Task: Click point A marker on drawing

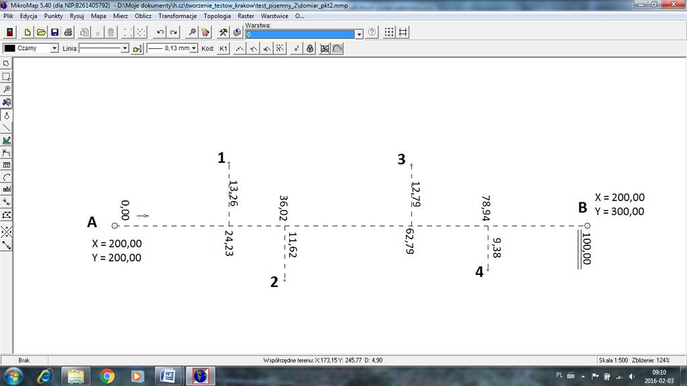Action: pyautogui.click(x=115, y=225)
